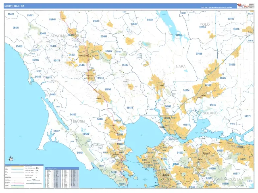
Task: Click ZIP code label 94937
Action: click(56, 131)
